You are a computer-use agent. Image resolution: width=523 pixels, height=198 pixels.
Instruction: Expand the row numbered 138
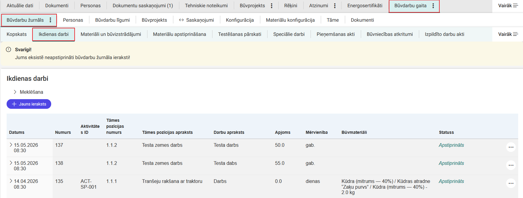click(x=11, y=163)
